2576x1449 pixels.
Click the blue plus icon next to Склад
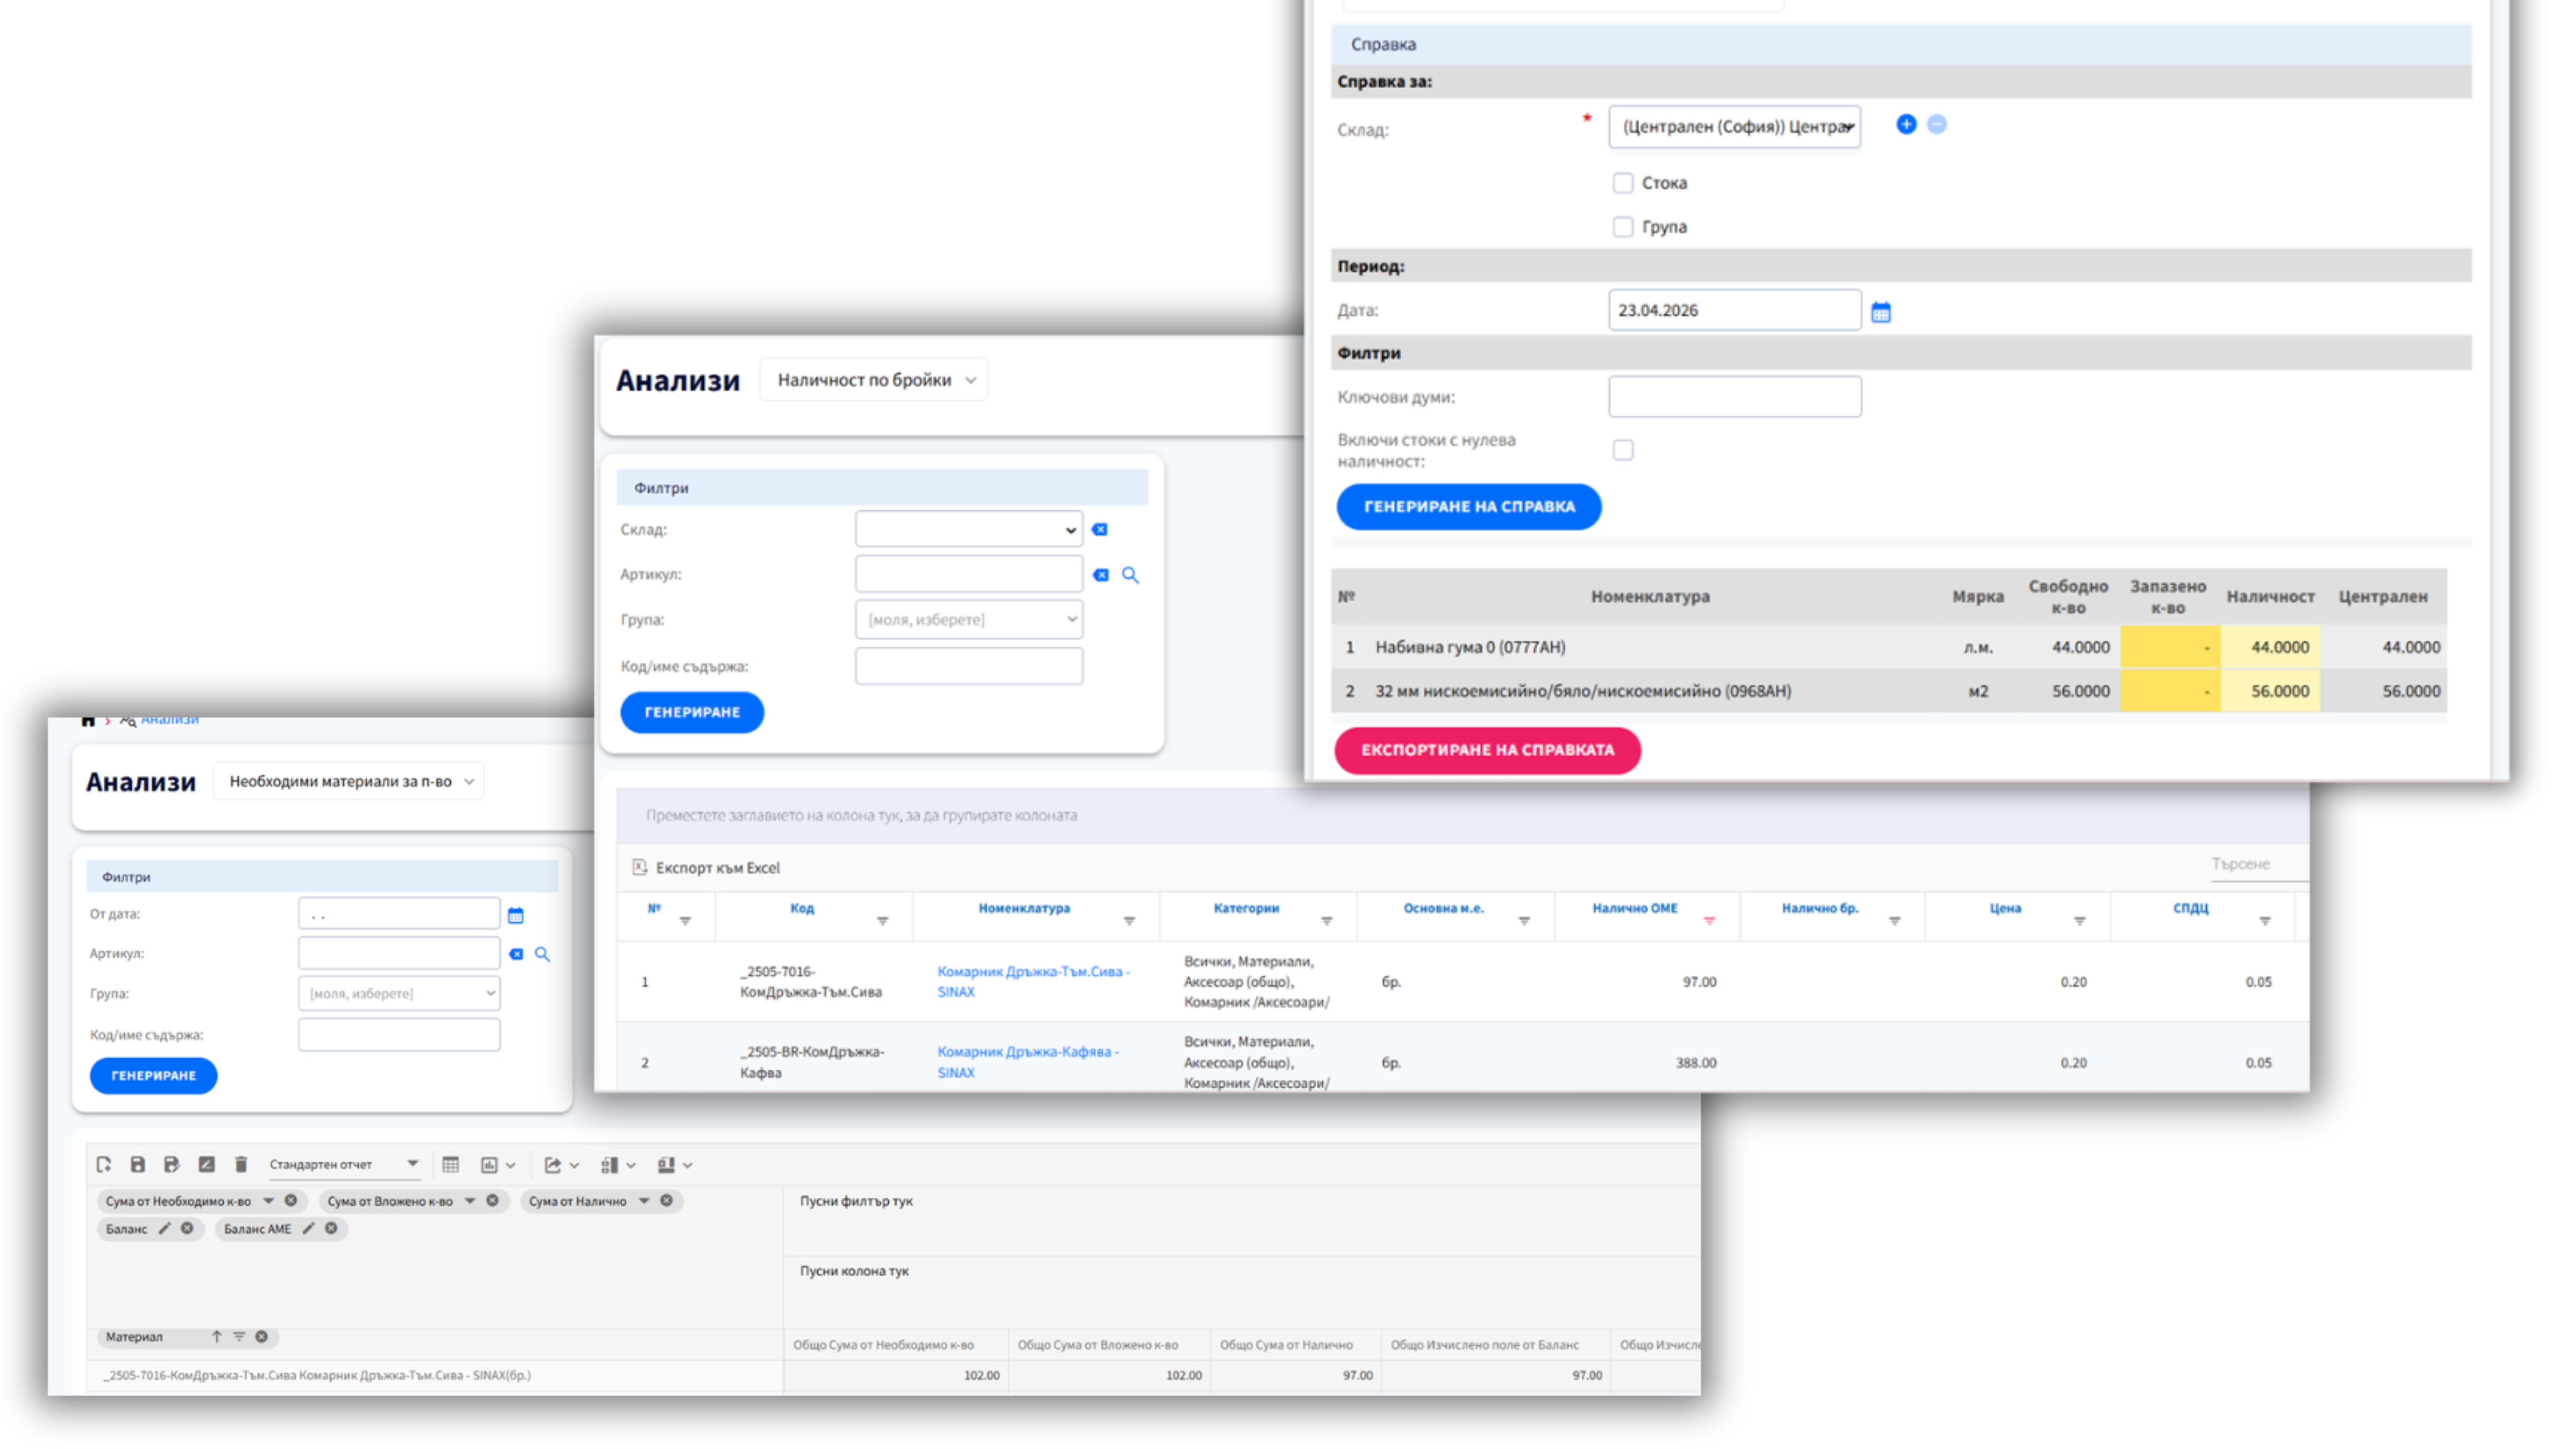point(1906,124)
